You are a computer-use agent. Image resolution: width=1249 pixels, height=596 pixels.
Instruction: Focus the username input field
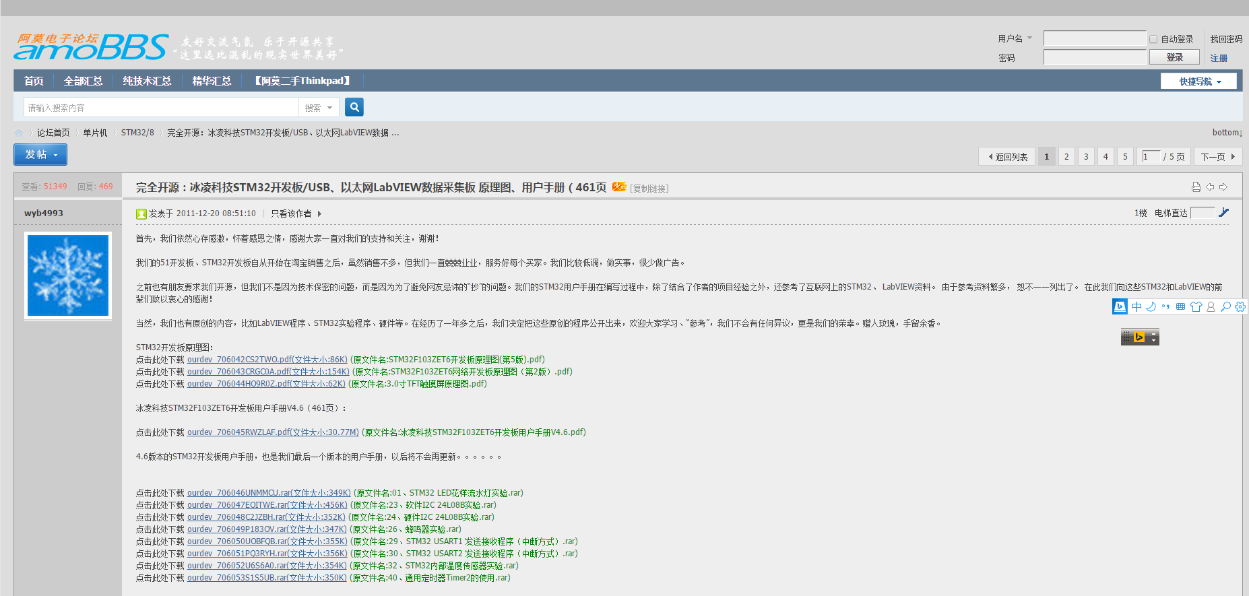click(x=1095, y=38)
